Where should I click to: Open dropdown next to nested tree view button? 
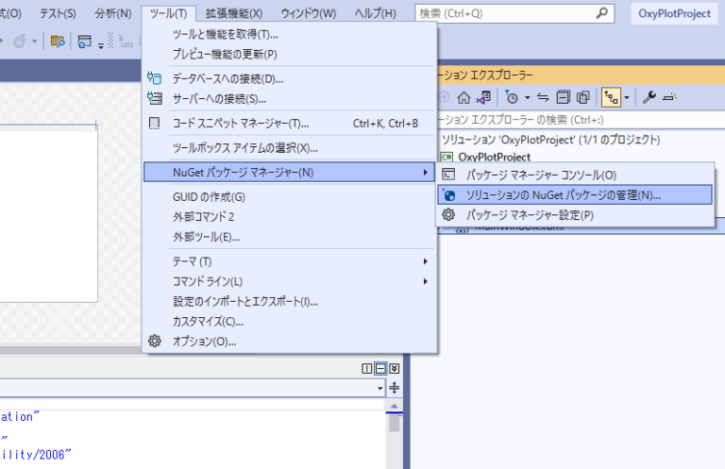coord(627,97)
